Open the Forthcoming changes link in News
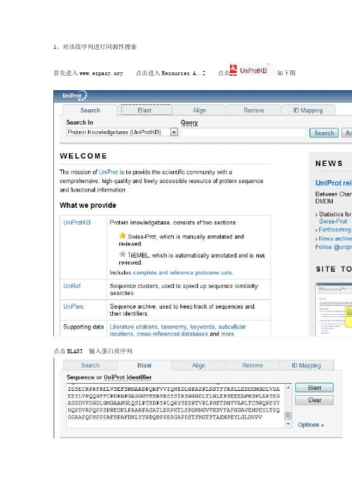The image size is (352, 498). (x=335, y=230)
